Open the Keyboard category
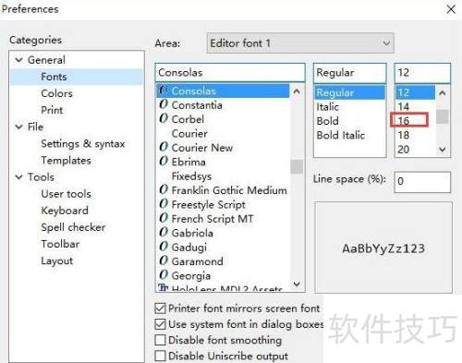The image size is (462, 363). point(65,211)
